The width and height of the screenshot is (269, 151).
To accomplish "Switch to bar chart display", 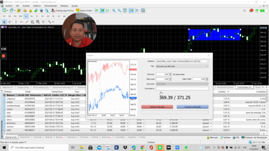I will tap(97, 10).
